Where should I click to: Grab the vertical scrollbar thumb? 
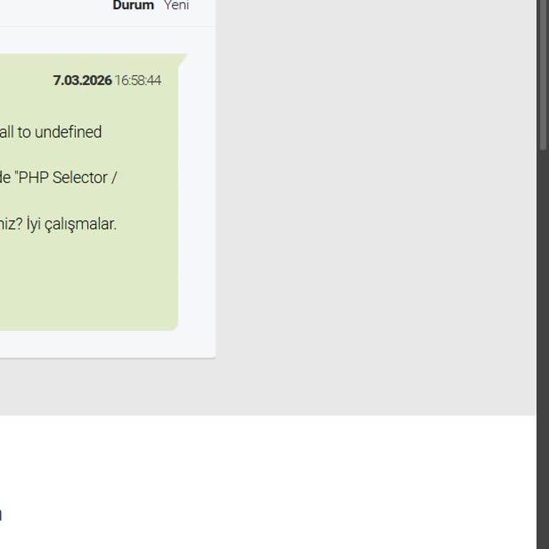[x=543, y=75]
